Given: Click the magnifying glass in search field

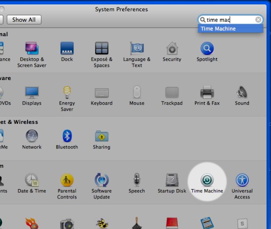Looking at the screenshot, I should [x=203, y=20].
